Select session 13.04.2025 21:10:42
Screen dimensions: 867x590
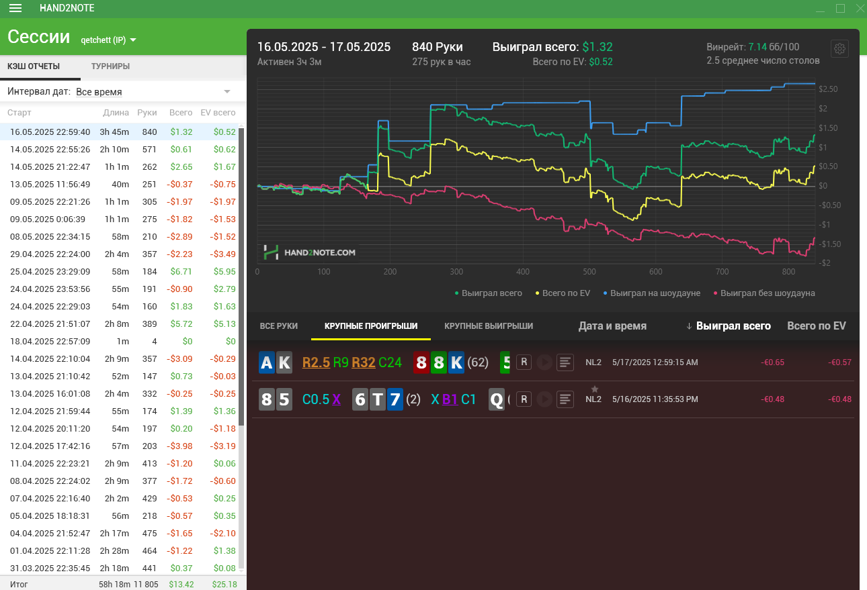(119, 377)
